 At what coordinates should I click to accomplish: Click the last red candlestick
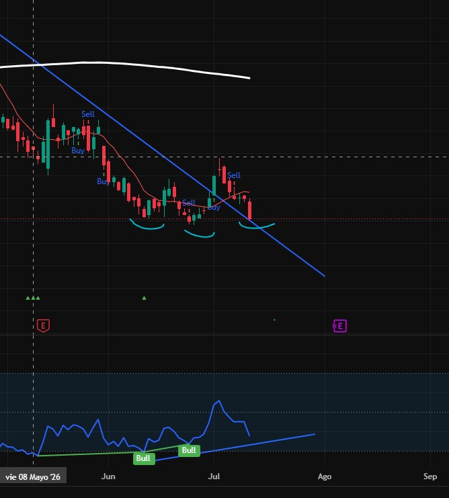[250, 209]
